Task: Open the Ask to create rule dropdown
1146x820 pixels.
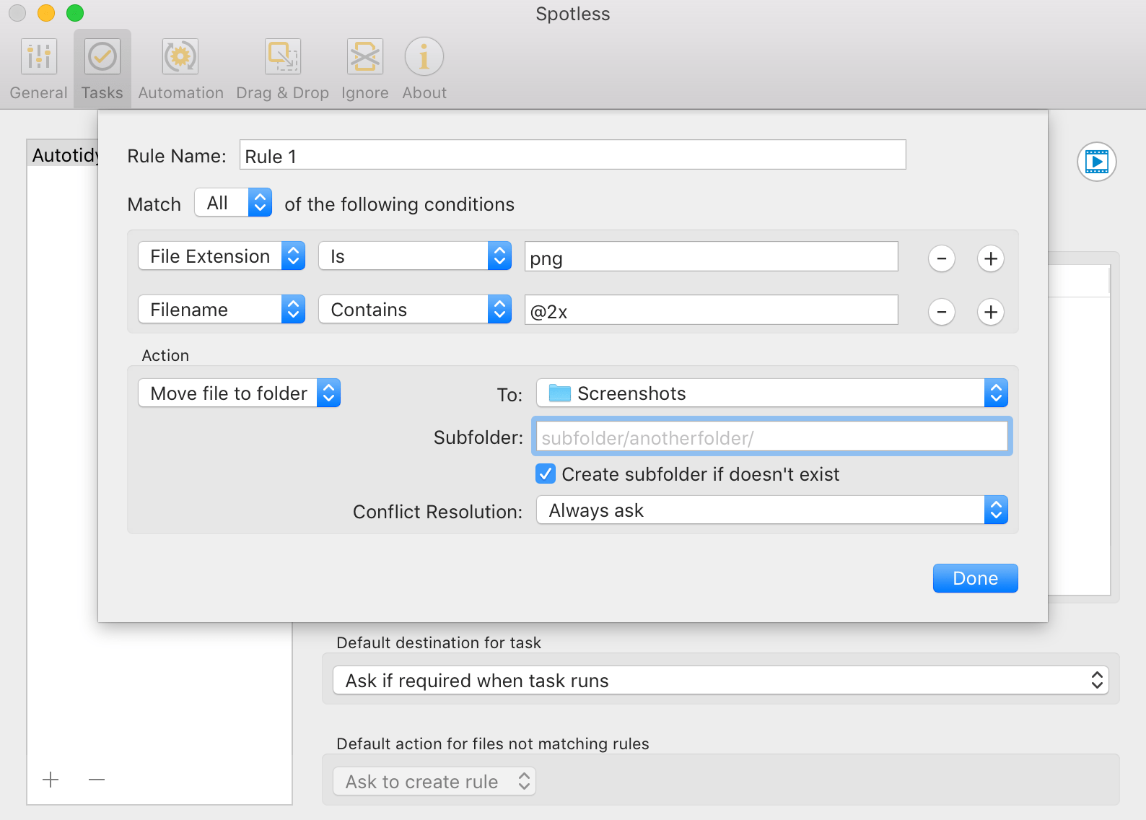Action: pyautogui.click(x=434, y=782)
